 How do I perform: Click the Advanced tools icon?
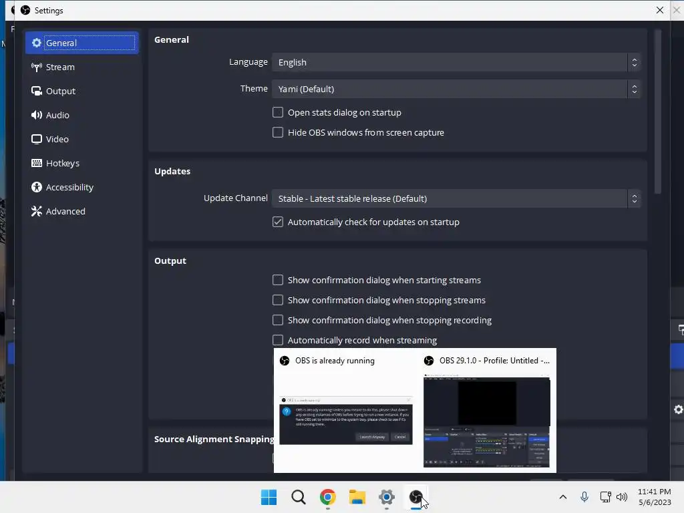[x=37, y=211]
